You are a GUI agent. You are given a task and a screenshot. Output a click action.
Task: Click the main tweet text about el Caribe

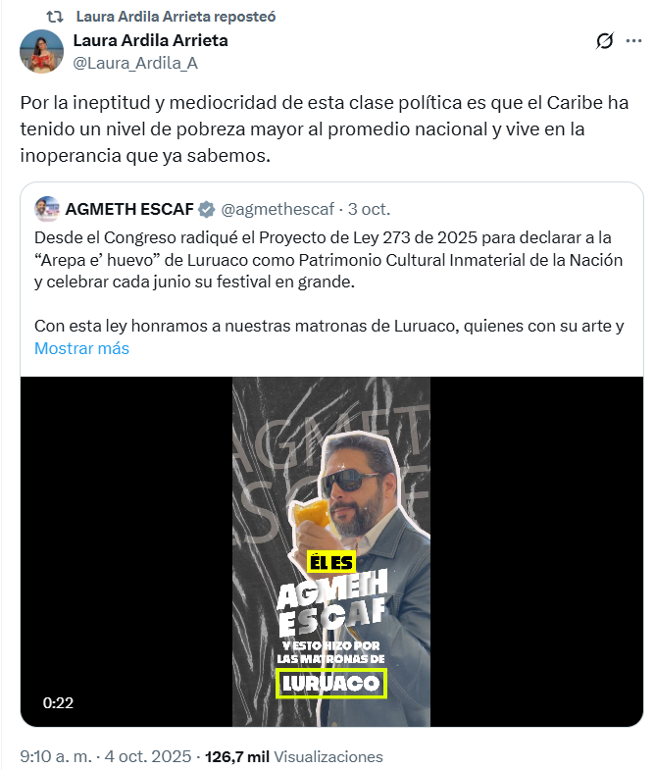coord(324,129)
